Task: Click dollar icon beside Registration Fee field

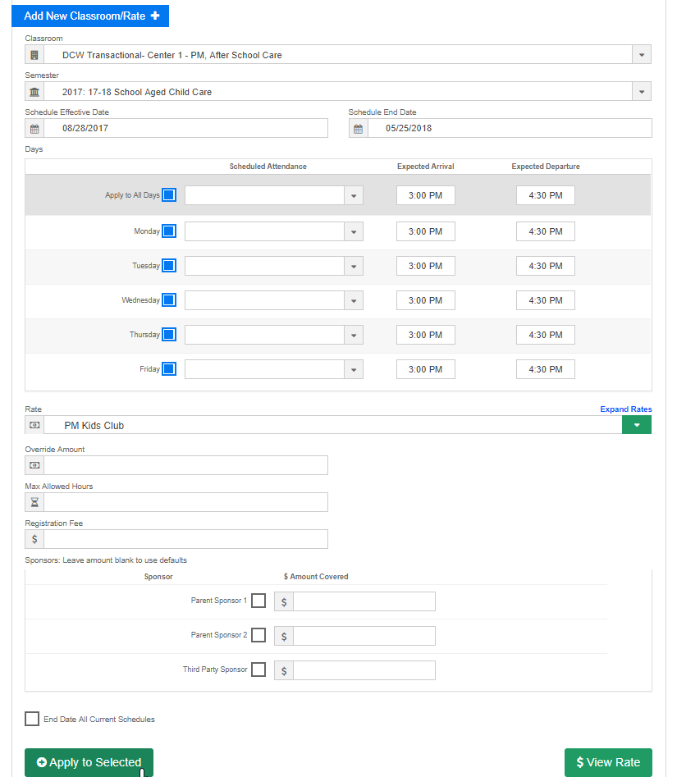Action: pyautogui.click(x=34, y=539)
